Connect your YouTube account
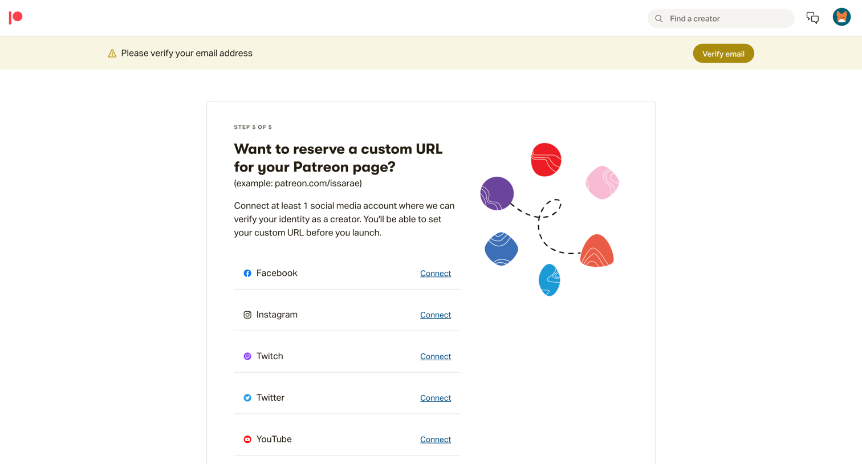862x464 pixels. (436, 440)
